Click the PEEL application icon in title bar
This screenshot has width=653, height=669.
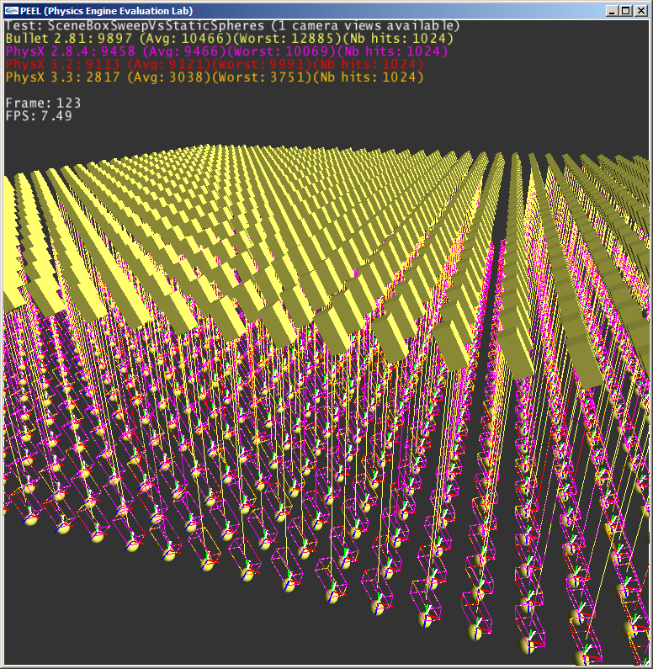(12, 11)
